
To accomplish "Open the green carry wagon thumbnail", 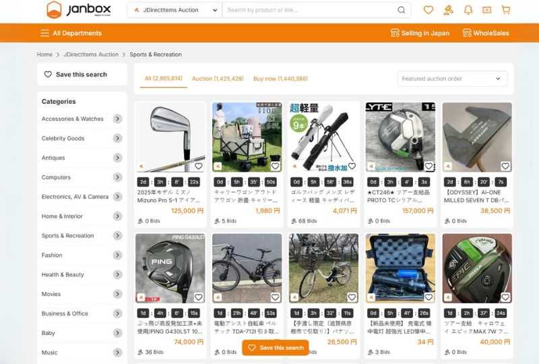I will [x=247, y=137].
